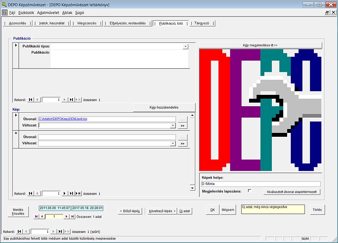This screenshot has width=338, height=243.
Task: Click red first-record arrow beside Mentés Frissítés
Action: [x=36, y=216]
